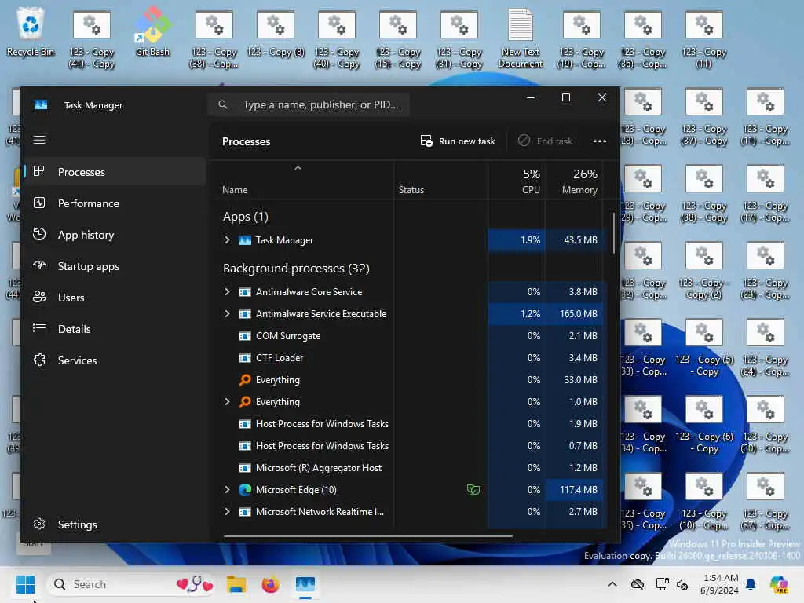Screen dimensions: 804x603
Task: Open the three-dots more options menu
Action: (x=599, y=141)
